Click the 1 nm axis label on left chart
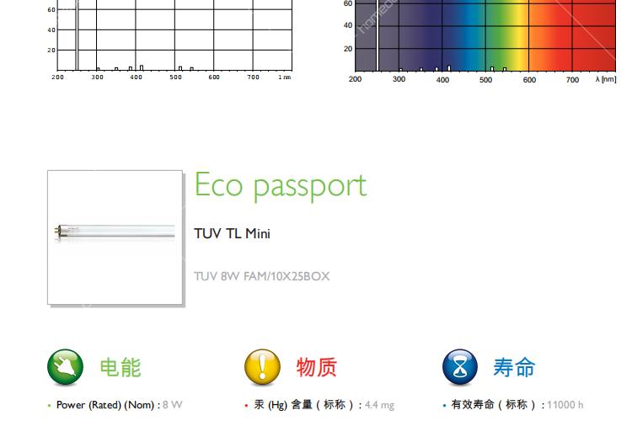 pyautogui.click(x=285, y=77)
